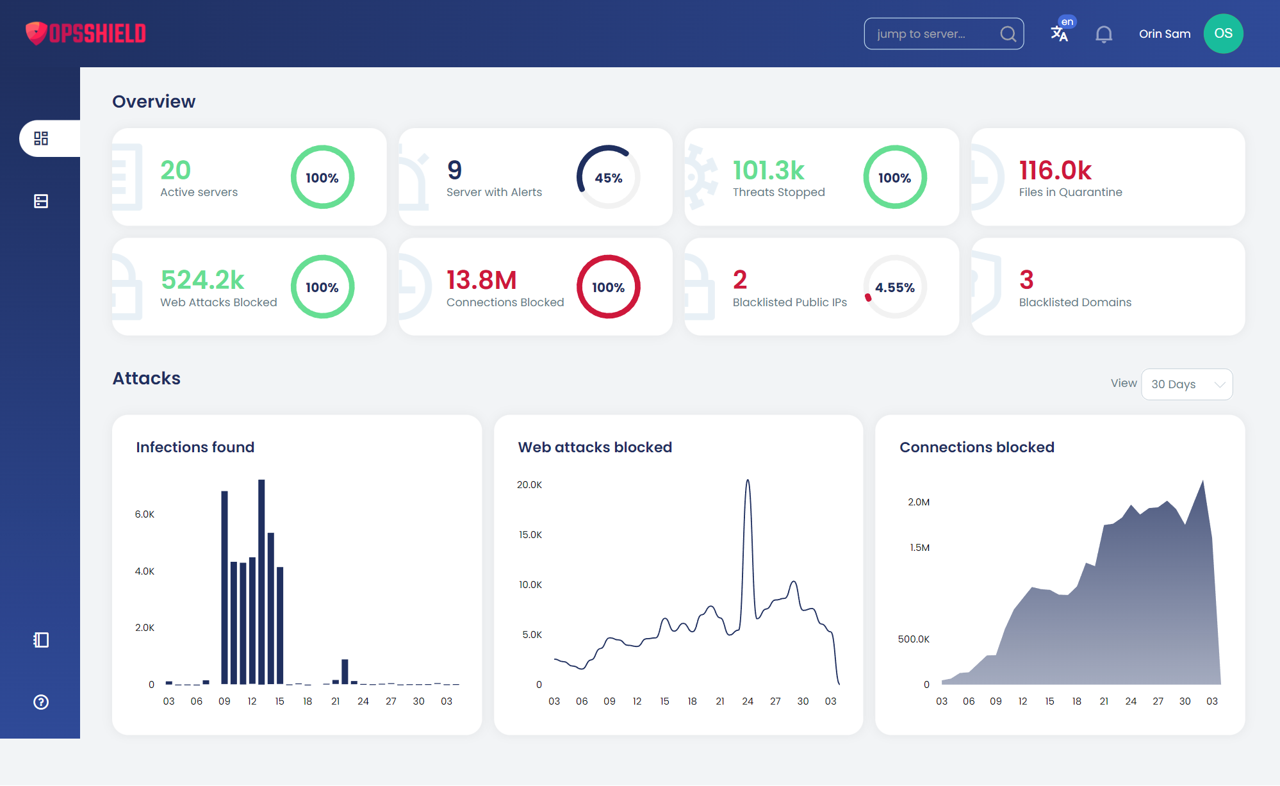Click the Orin Sam username

(x=1164, y=34)
